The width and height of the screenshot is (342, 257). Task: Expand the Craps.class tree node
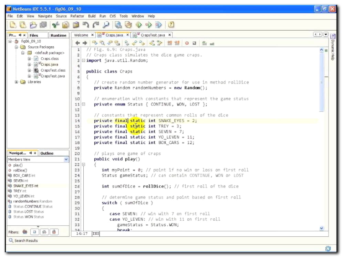pos(29,58)
